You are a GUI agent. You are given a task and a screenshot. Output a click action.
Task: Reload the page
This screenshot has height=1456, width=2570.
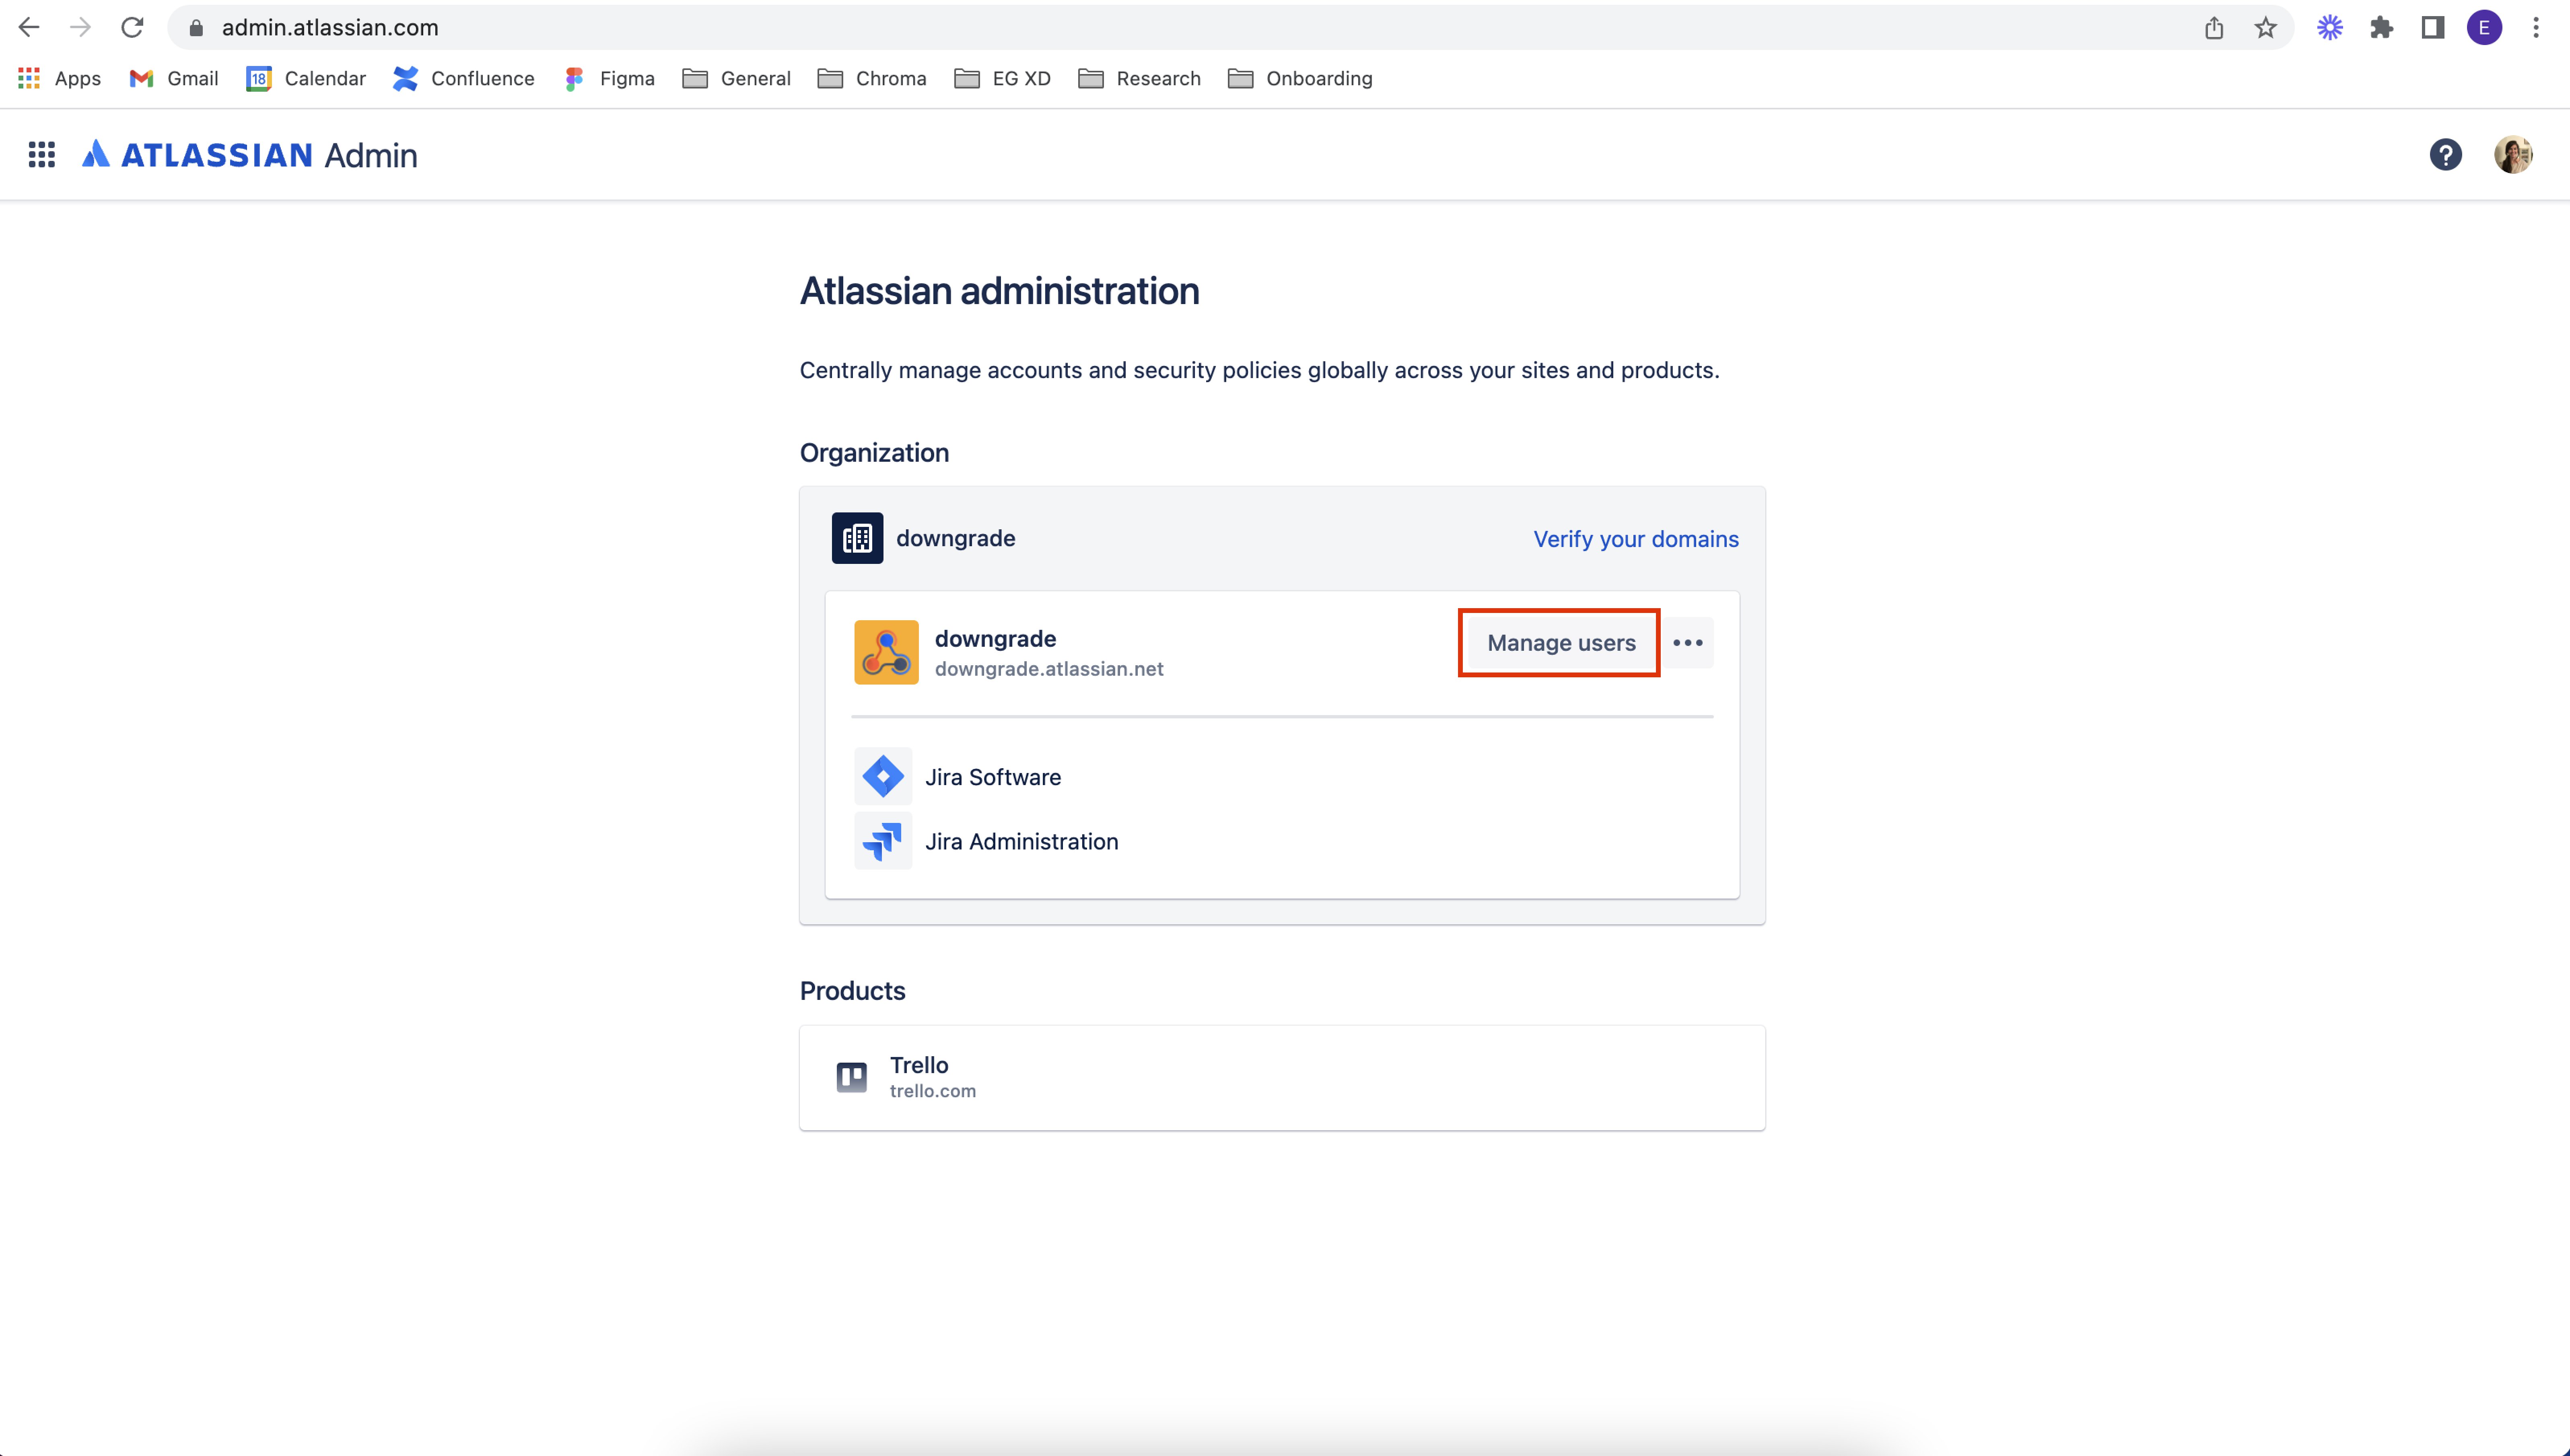click(x=132, y=28)
